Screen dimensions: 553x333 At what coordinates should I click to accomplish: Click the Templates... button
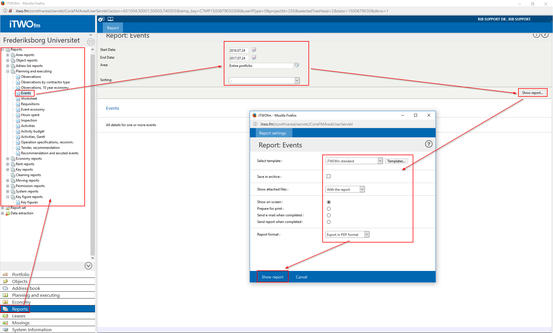click(x=396, y=161)
